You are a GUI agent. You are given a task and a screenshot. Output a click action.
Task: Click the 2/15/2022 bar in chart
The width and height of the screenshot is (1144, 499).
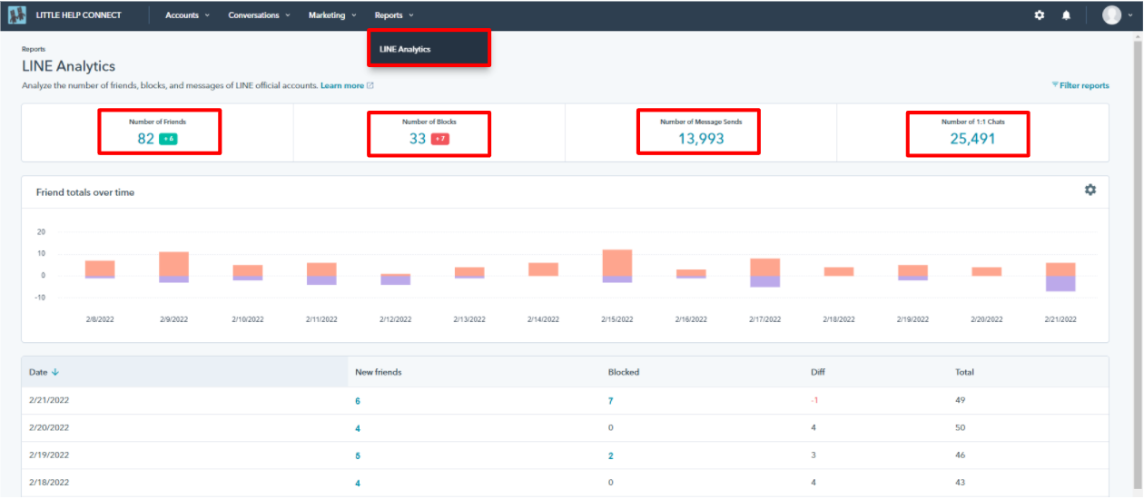617,266
